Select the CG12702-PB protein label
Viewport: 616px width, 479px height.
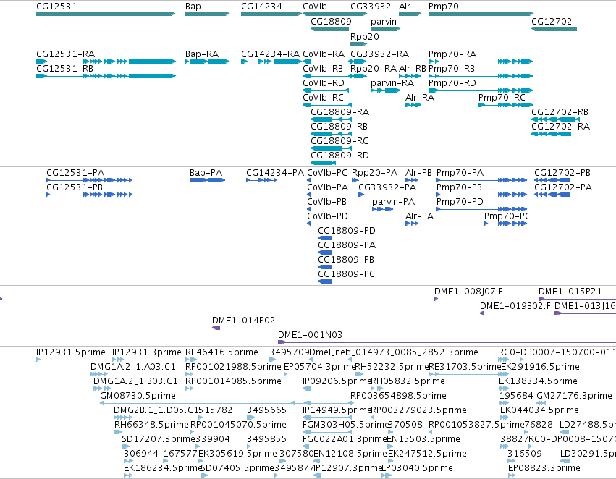coord(562,173)
